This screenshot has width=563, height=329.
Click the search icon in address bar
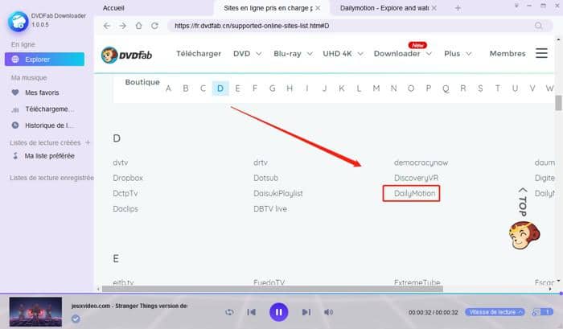(538, 26)
